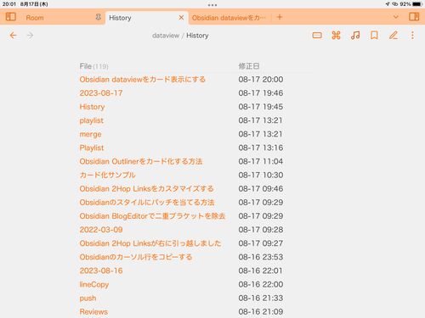Image resolution: width=425 pixels, height=318 pixels.
Task: Open the more options vertical dots menu
Action: point(412,36)
